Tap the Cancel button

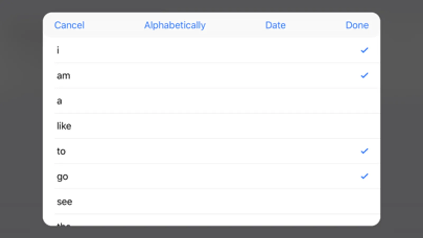[69, 25]
